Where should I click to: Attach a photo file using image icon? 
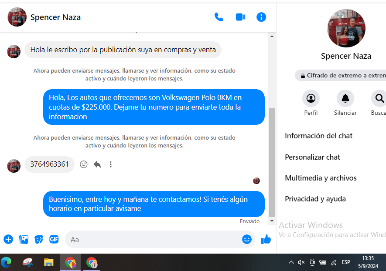pos(24,239)
